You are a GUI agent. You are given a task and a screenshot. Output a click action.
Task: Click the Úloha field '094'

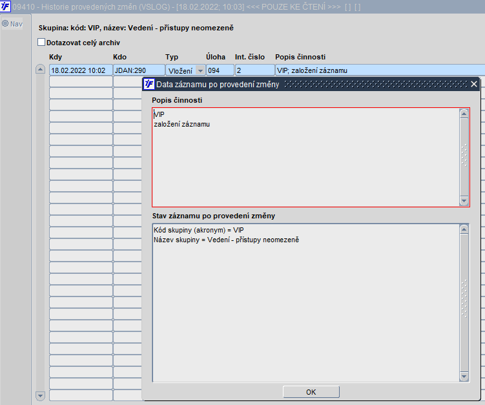pyautogui.click(x=220, y=70)
